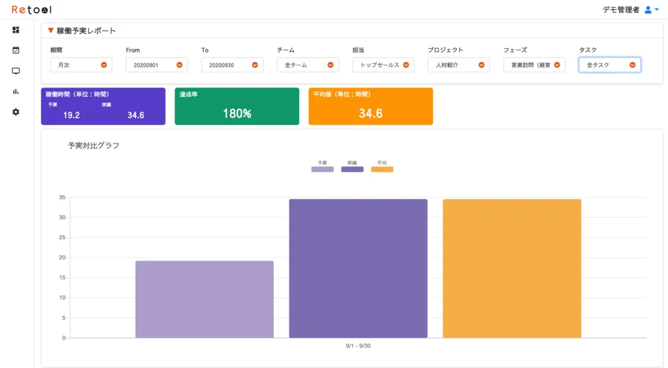
Task: Click the 34.6 value in purple card
Action: [x=136, y=115]
